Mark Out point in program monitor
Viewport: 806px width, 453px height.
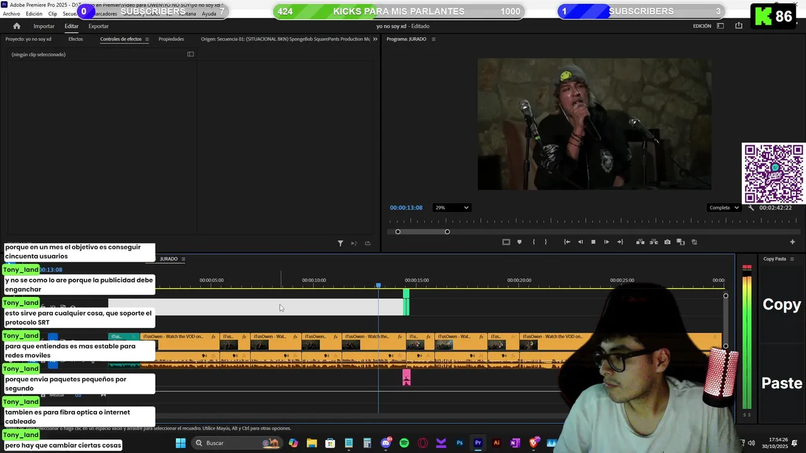coord(545,242)
